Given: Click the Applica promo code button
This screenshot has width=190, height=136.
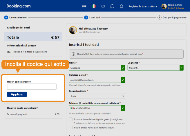Looking at the screenshot, I should 17,94.
